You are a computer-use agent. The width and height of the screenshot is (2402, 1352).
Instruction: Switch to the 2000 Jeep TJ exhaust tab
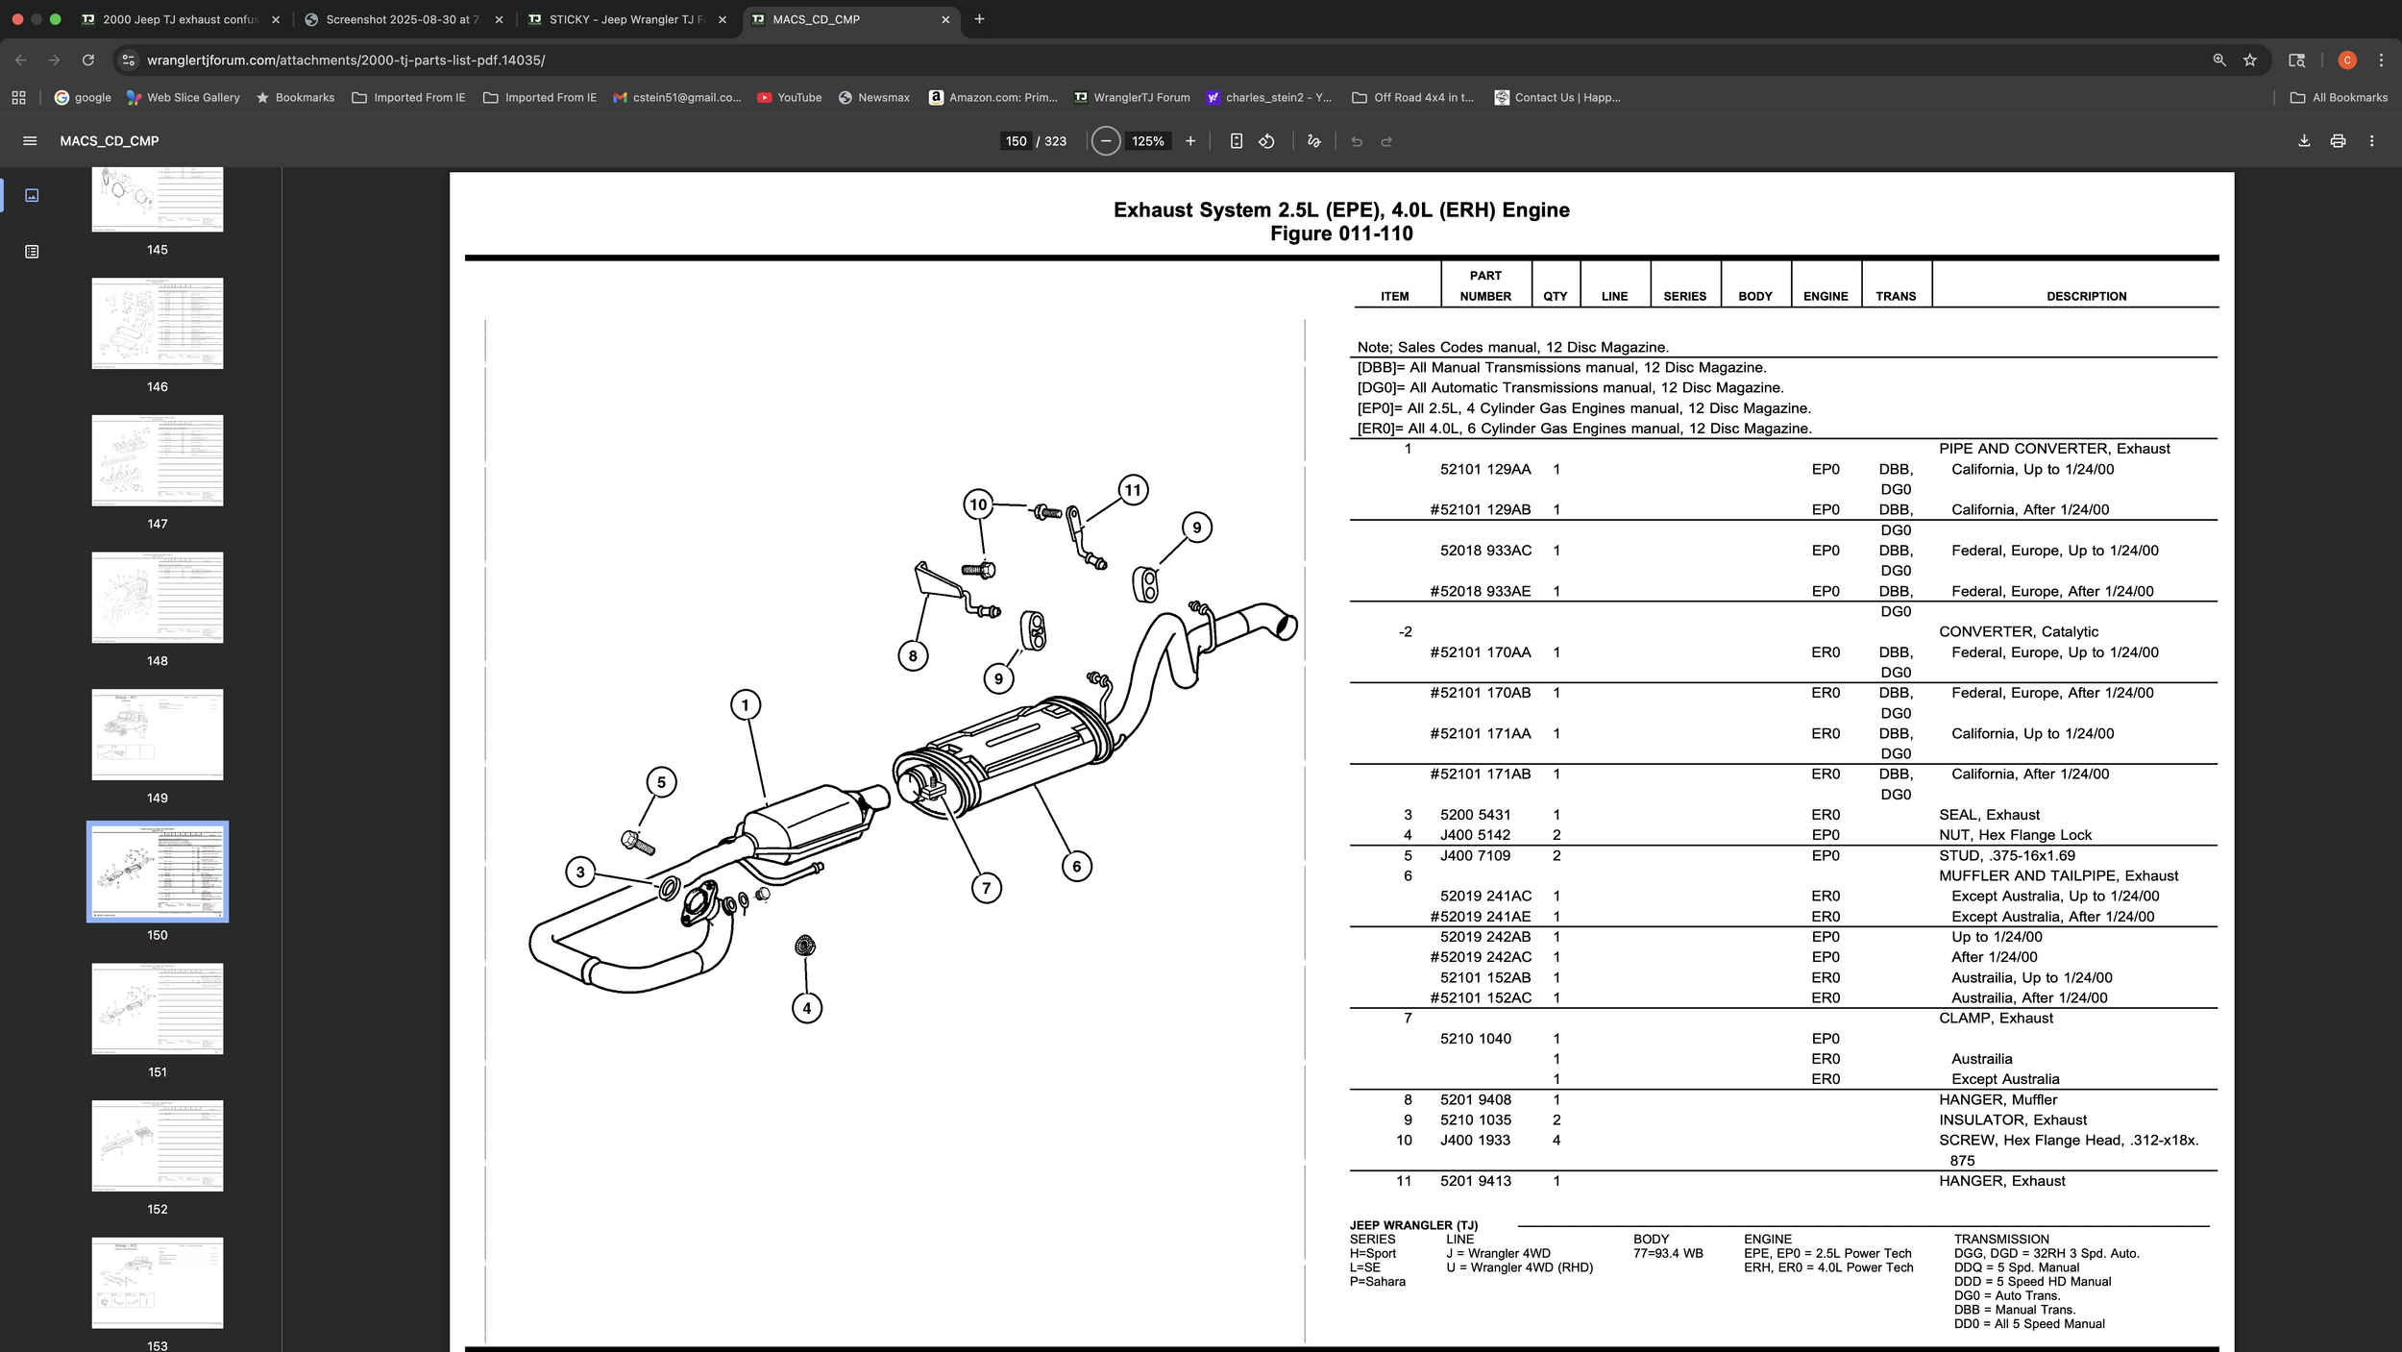pyautogui.click(x=180, y=19)
